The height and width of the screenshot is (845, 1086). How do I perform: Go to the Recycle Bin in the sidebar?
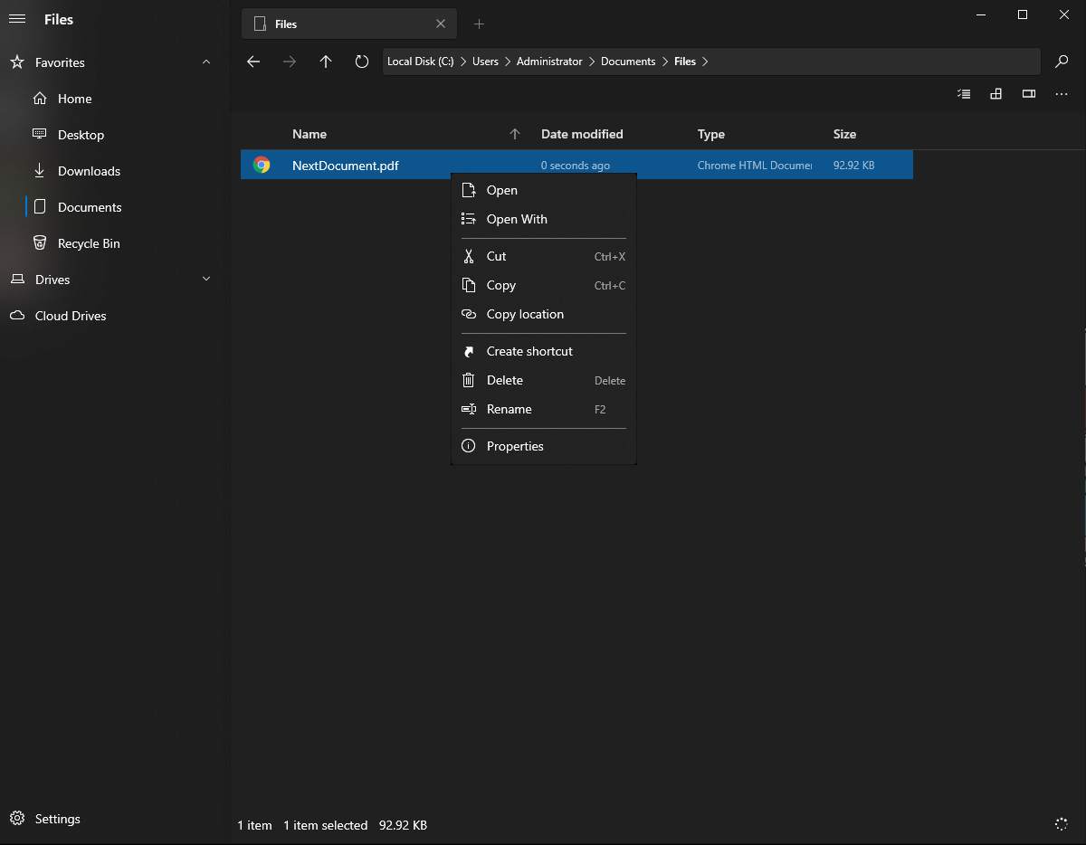[x=86, y=242]
